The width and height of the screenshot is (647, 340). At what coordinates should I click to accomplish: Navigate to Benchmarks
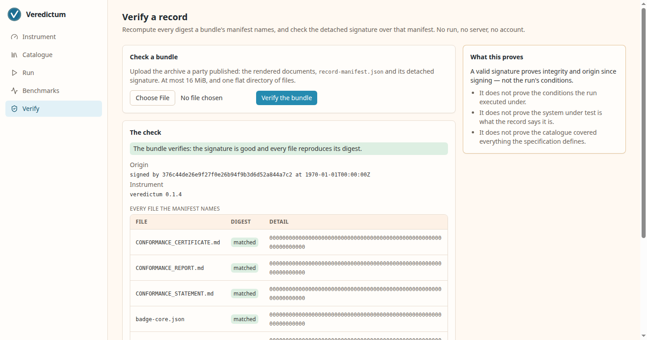[x=53, y=91]
